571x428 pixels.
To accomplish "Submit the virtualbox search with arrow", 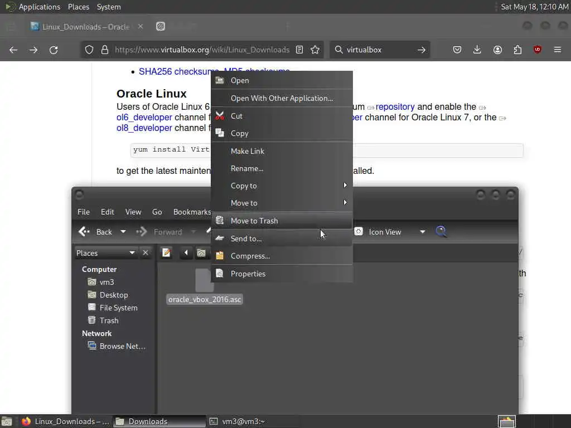I will (422, 50).
